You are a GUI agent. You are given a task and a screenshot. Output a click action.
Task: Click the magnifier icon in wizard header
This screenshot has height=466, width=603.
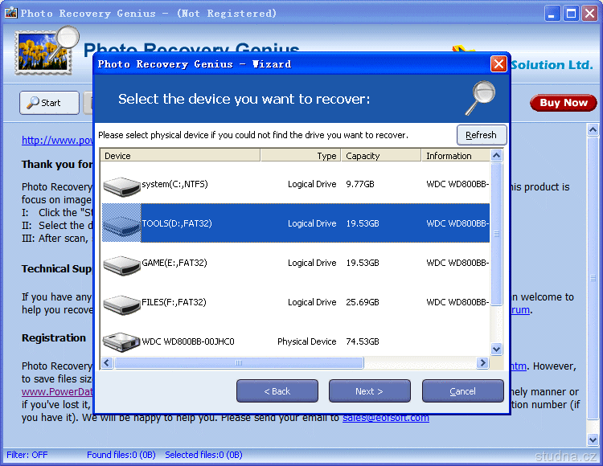point(480,98)
